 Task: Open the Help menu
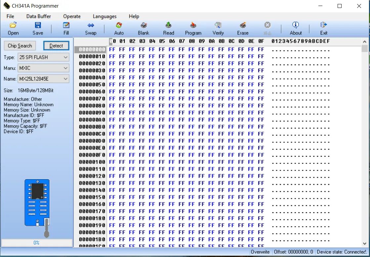(x=134, y=16)
